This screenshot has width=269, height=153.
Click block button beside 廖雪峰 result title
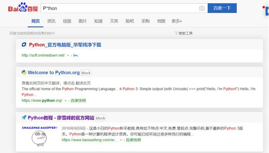click(x=100, y=118)
